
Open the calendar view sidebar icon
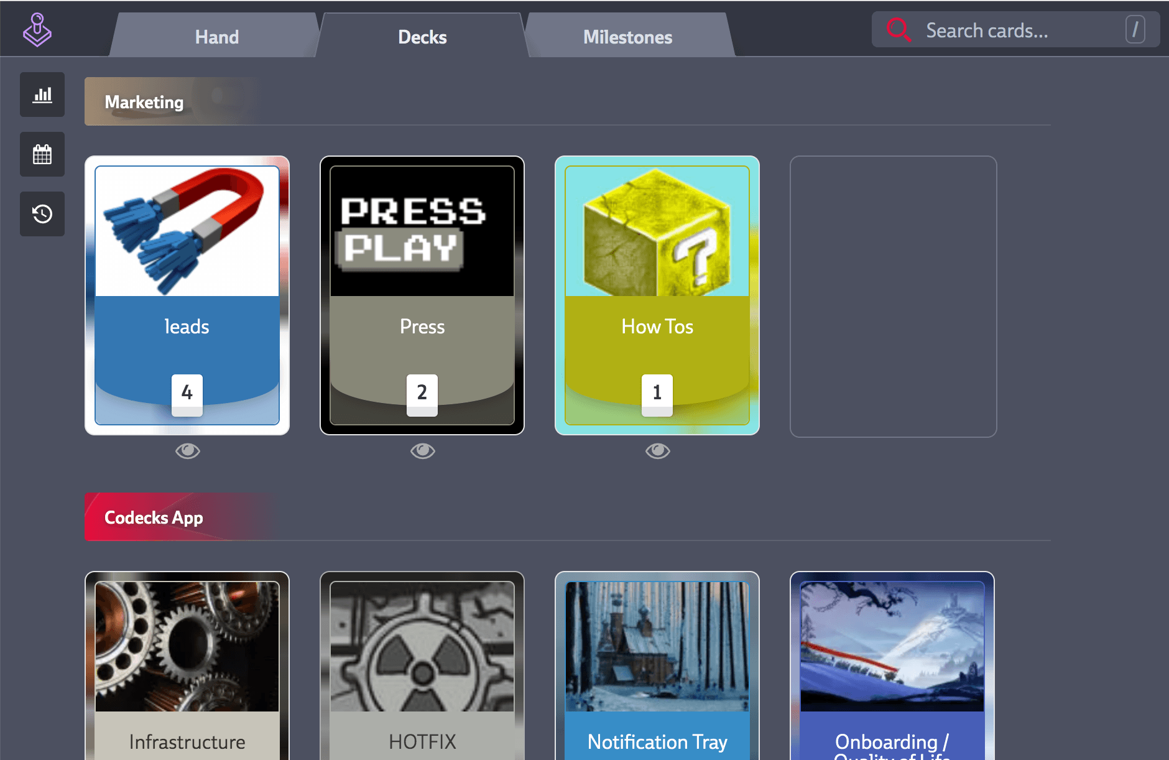(x=42, y=154)
